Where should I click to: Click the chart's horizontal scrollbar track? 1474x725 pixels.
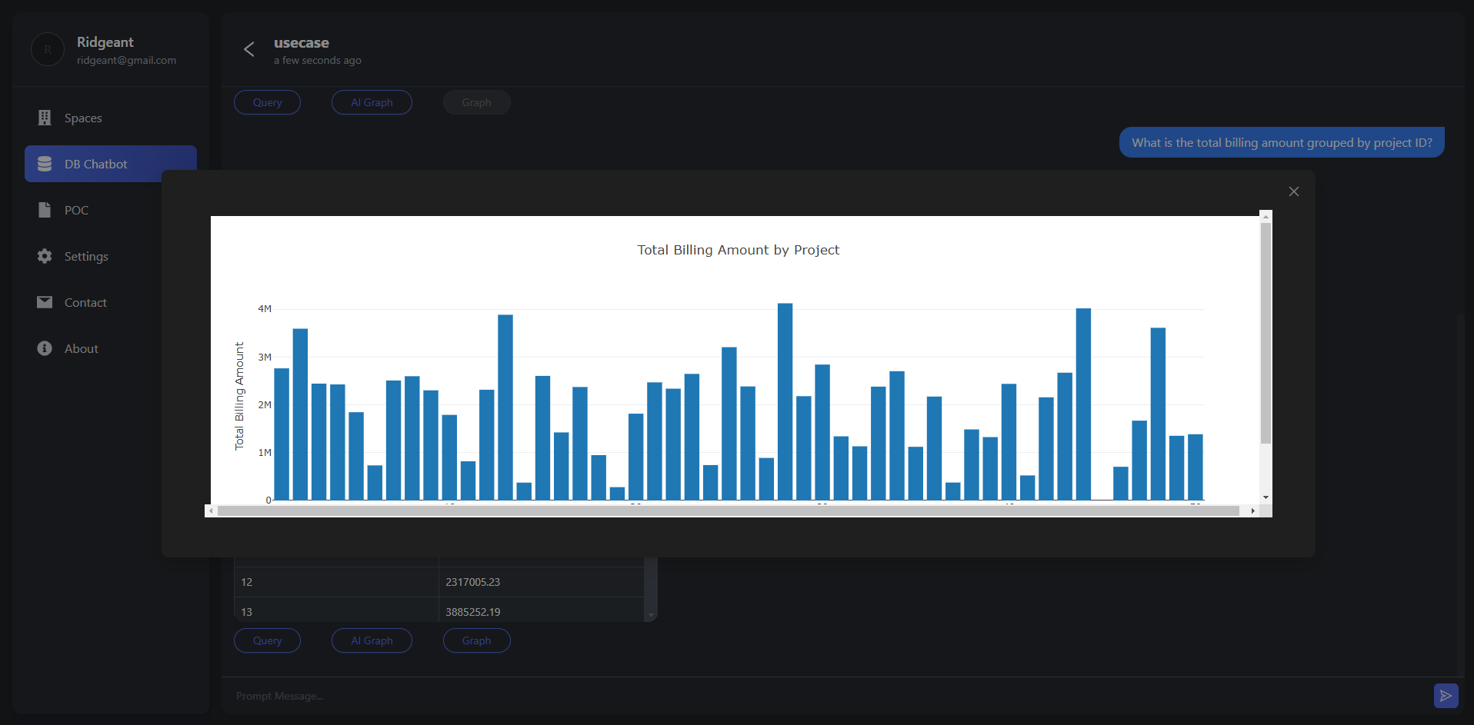728,510
